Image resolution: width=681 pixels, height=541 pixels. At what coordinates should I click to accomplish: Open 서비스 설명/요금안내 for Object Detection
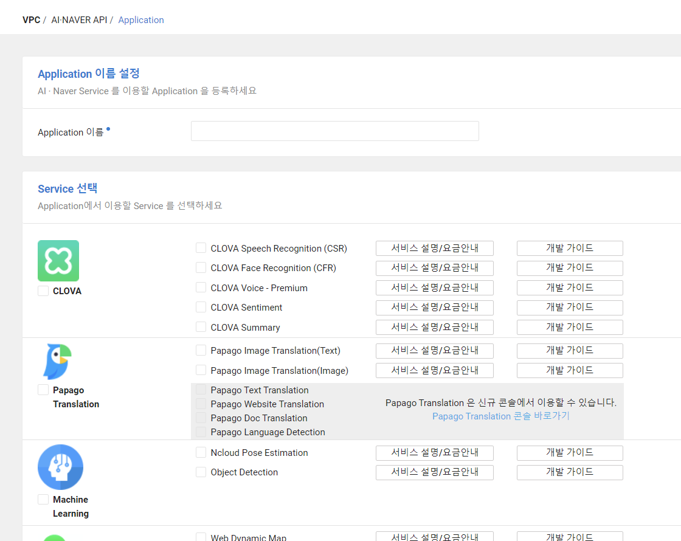435,472
